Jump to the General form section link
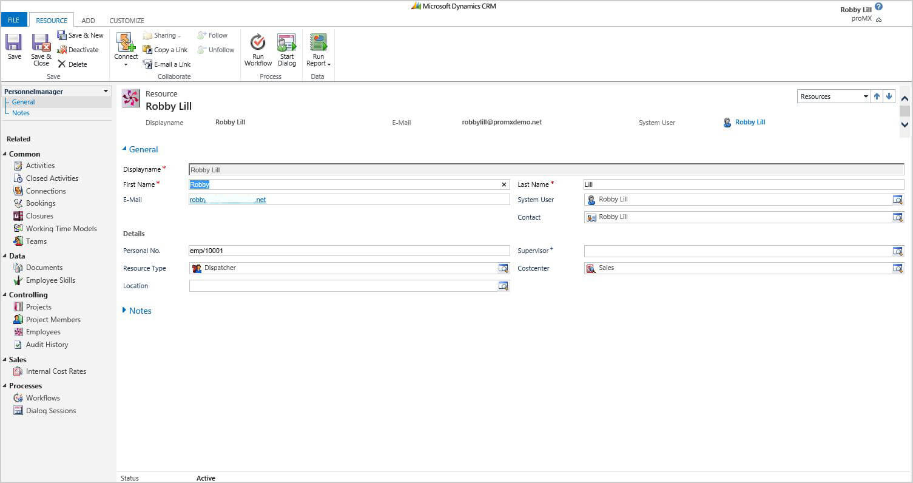Screen dimensions: 913x483 pos(23,102)
